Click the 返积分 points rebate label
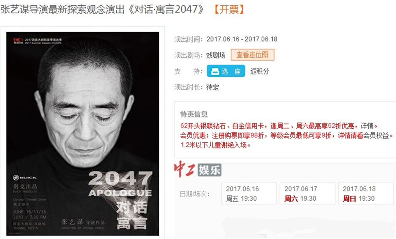This screenshot has width=396, height=239. click(x=259, y=71)
